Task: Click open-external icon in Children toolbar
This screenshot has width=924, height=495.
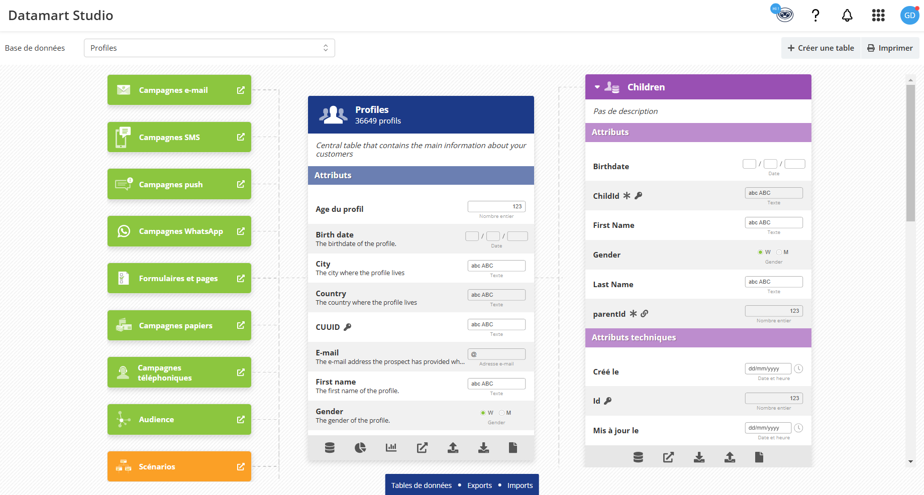Action: 668,457
